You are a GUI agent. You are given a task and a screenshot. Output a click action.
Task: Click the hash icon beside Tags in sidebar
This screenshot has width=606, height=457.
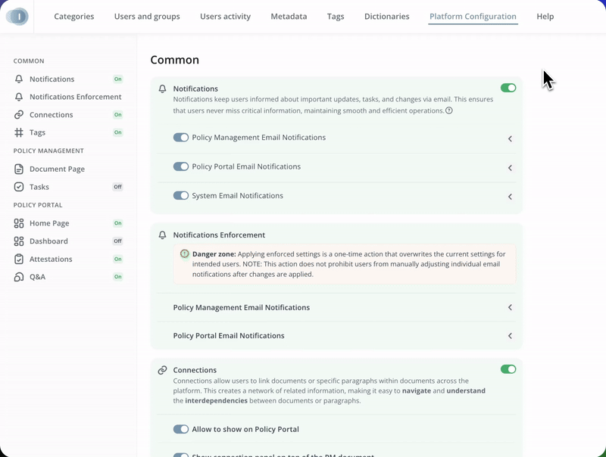click(x=19, y=132)
